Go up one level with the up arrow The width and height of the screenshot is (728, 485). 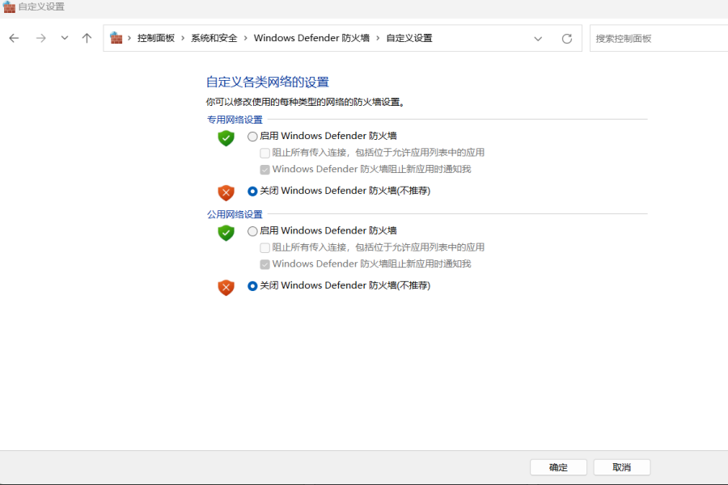[87, 38]
